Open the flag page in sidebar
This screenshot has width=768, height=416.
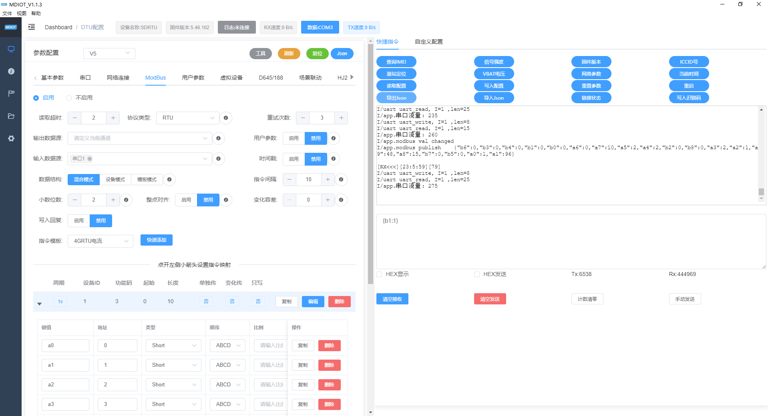pyautogui.click(x=11, y=94)
